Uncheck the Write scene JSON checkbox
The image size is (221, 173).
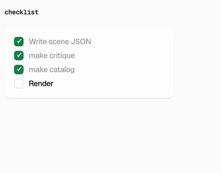(19, 42)
